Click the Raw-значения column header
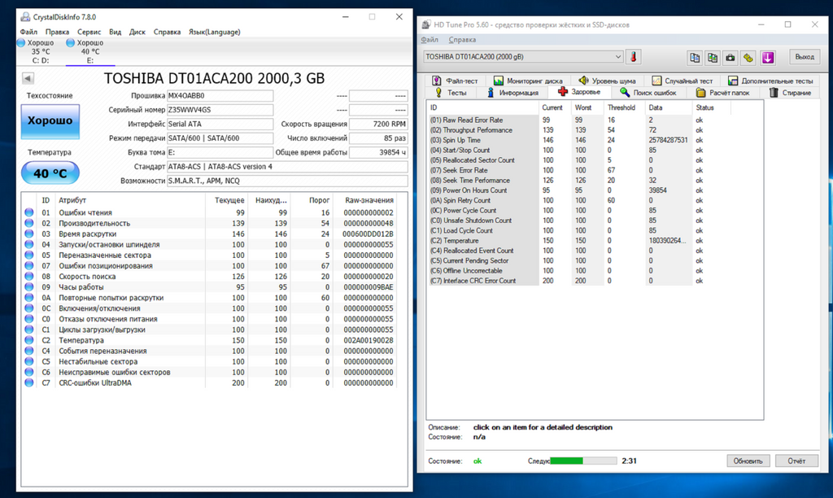The width and height of the screenshot is (833, 498). (x=364, y=200)
